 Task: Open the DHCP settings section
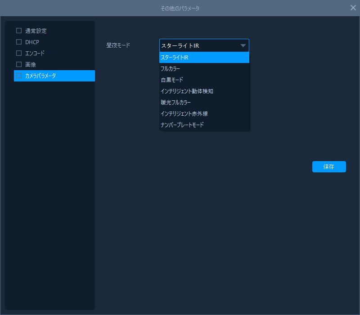(32, 42)
